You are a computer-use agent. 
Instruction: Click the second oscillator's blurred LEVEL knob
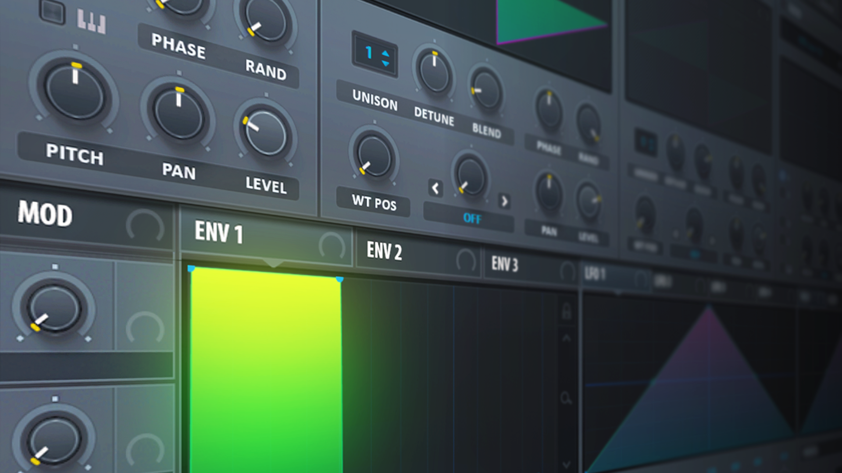click(x=589, y=201)
